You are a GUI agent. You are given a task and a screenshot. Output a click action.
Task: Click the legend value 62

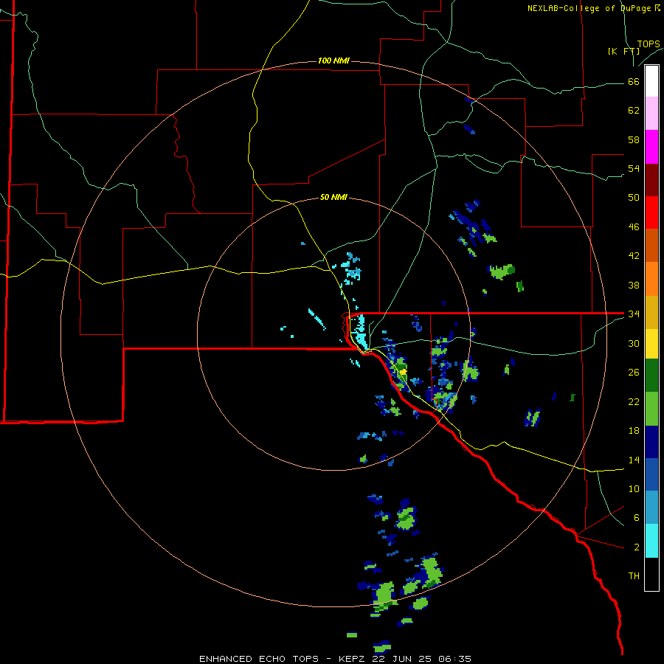pos(634,111)
